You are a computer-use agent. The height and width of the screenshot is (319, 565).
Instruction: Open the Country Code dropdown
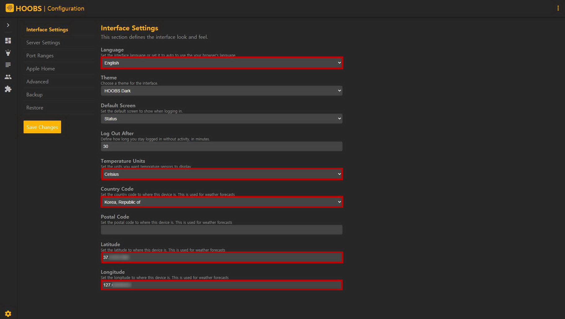(222, 202)
